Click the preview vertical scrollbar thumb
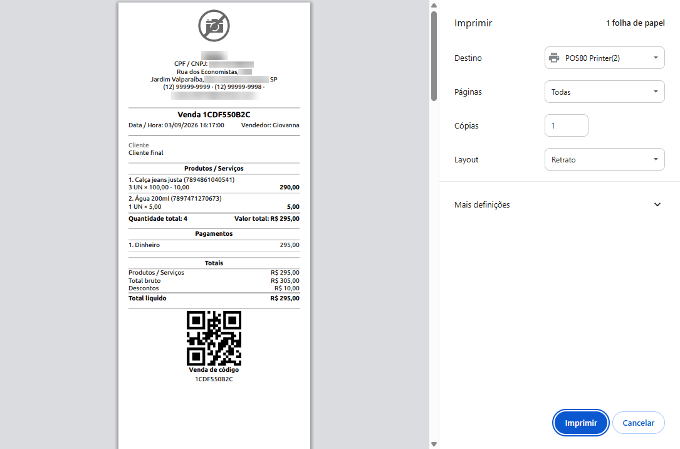 [x=434, y=56]
